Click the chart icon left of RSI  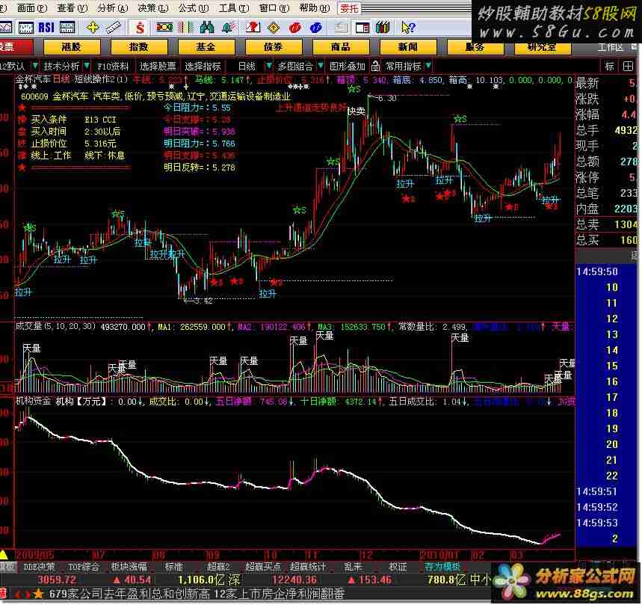point(26,28)
